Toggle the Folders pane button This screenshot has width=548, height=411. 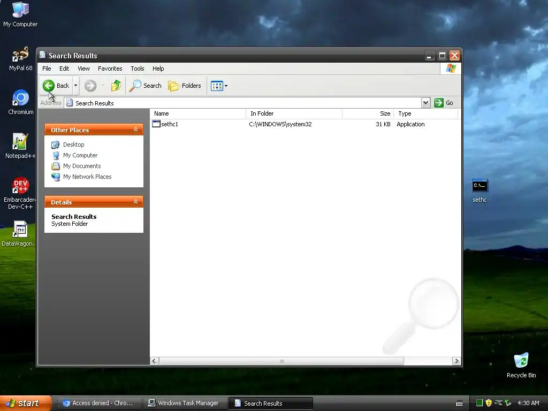pyautogui.click(x=185, y=86)
